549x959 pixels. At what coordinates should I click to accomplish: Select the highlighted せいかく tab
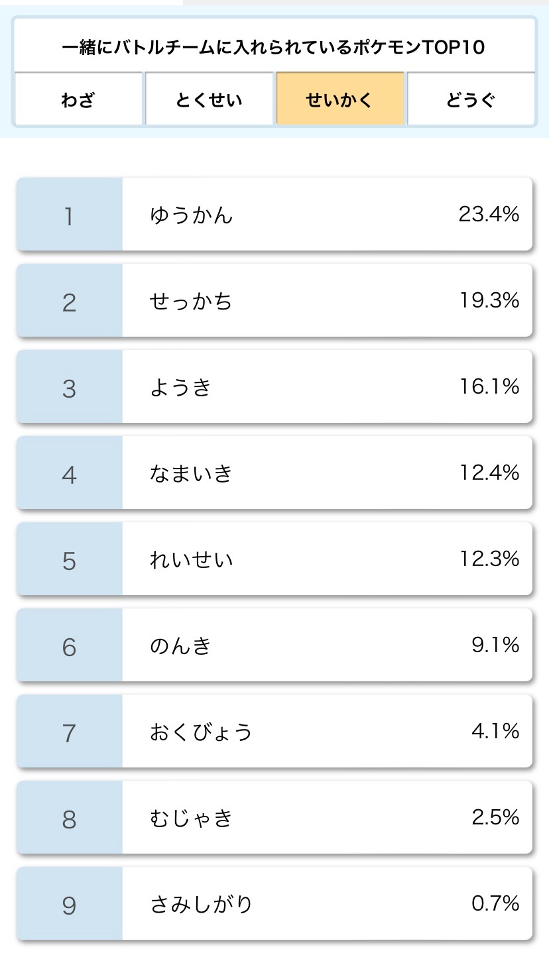[x=340, y=99]
